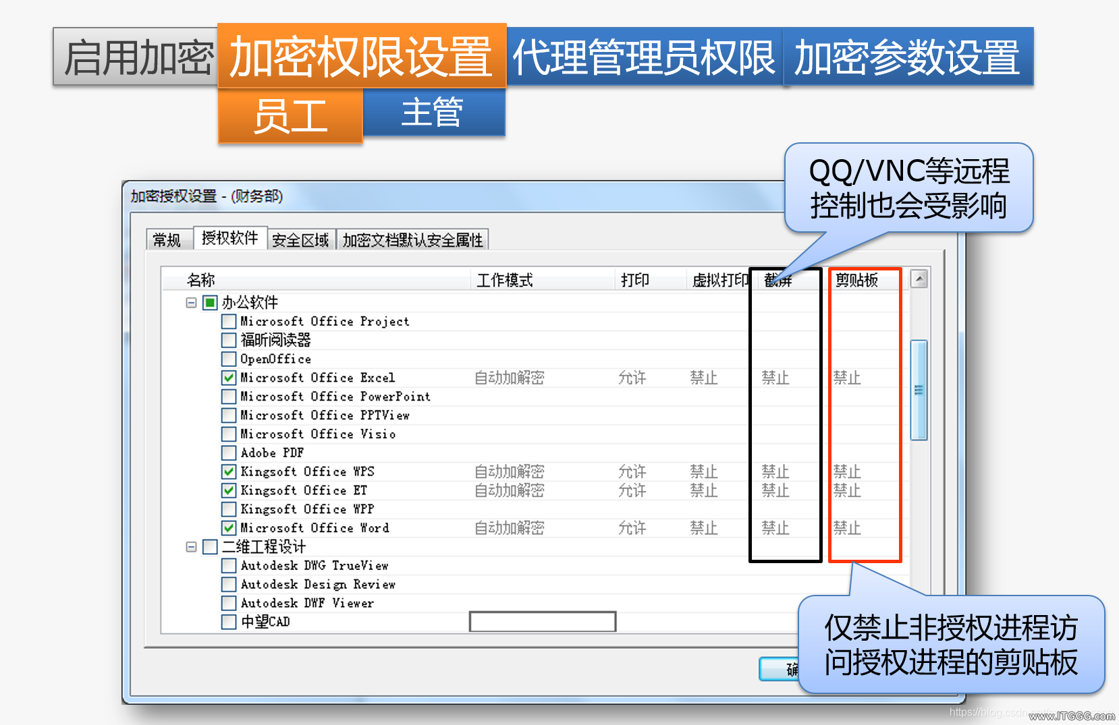The width and height of the screenshot is (1119, 725).
Task: Click the vertical scrollbar thumb
Action: tap(919, 390)
